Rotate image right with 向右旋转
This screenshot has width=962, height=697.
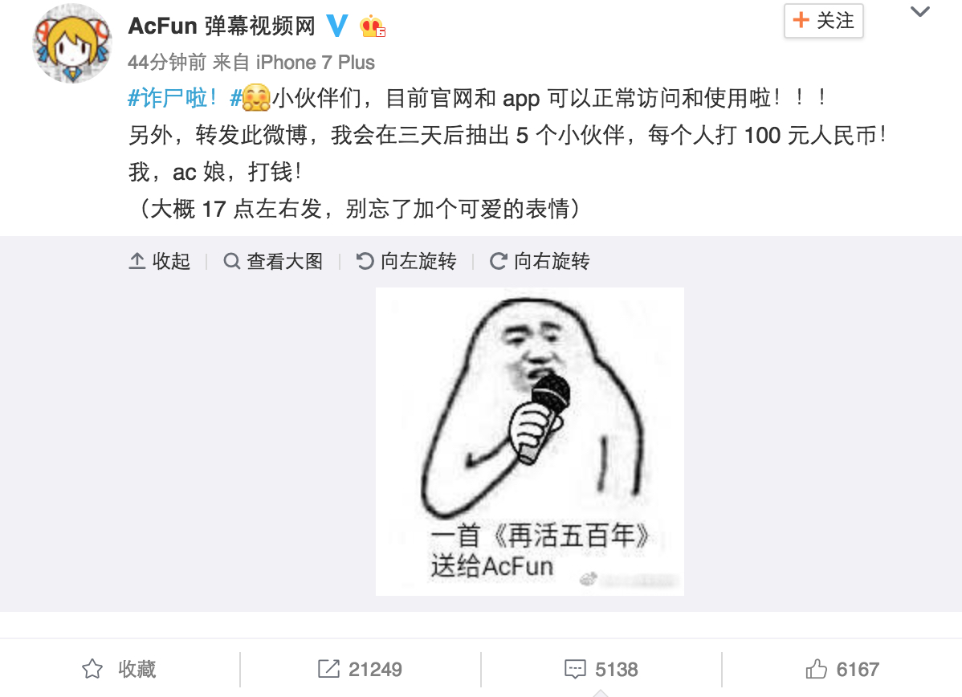(x=540, y=262)
